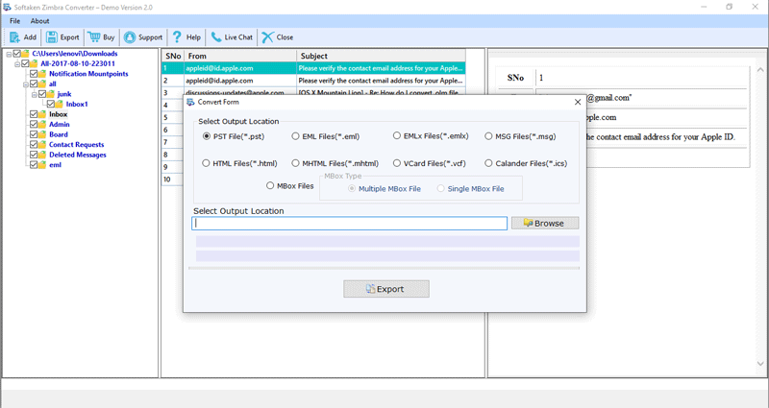Click folder icon beside Contact Requests
This screenshot has height=408, width=769.
pyautogui.click(x=42, y=145)
